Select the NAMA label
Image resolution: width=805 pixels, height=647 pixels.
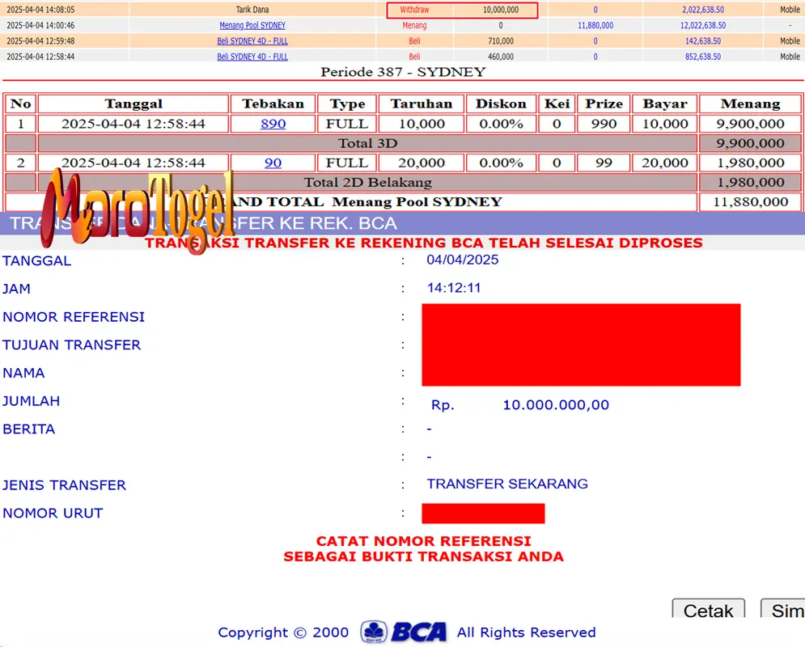tap(23, 373)
